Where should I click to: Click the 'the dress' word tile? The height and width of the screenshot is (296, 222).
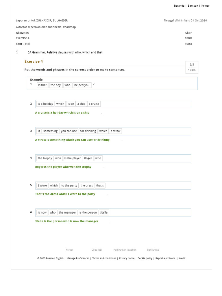(x=87, y=186)
